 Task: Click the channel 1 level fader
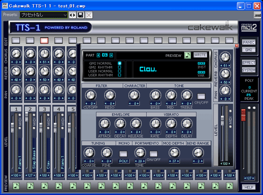(x=13, y=127)
